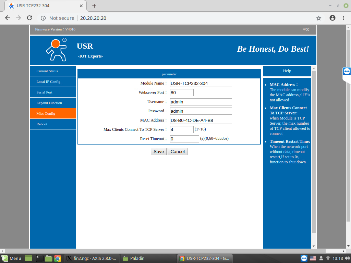Open the Chrome three-dot menu
Viewport: 351px width, 263px height.
click(x=343, y=18)
